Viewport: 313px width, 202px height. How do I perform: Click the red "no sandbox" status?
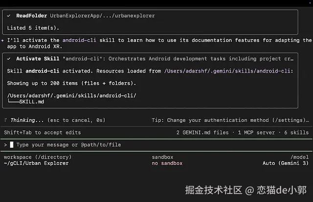click(x=167, y=163)
